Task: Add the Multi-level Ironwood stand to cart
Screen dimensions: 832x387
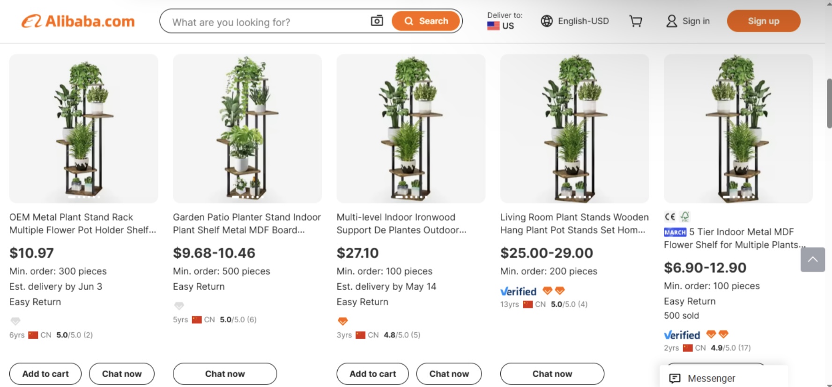Action: click(372, 373)
